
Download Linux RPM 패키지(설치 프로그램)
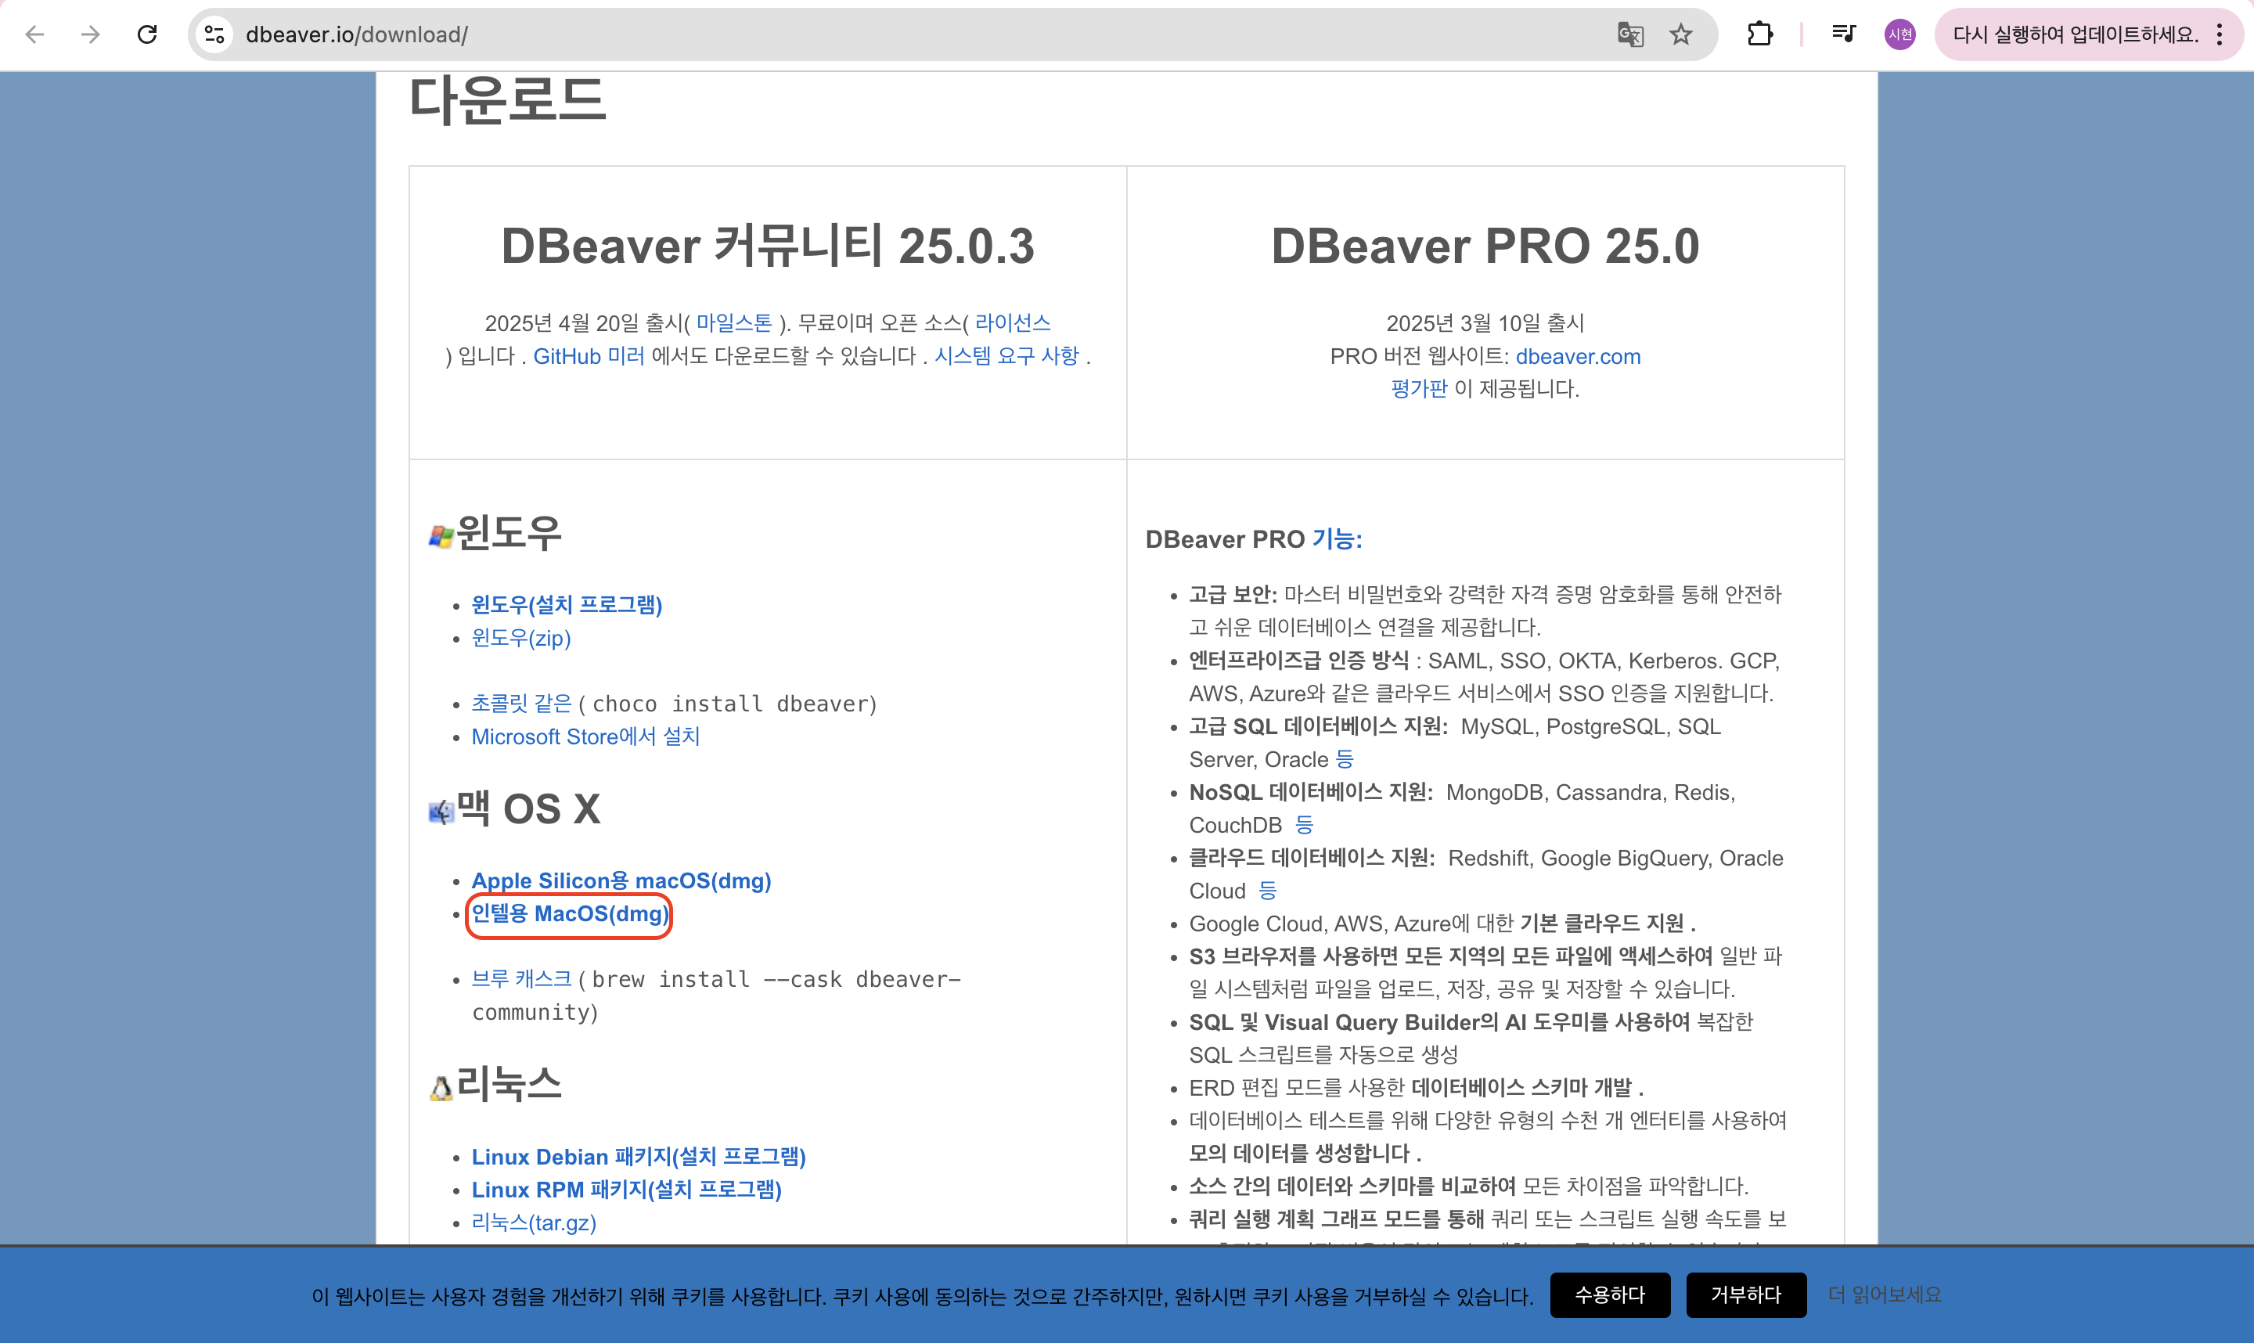[x=627, y=1189]
